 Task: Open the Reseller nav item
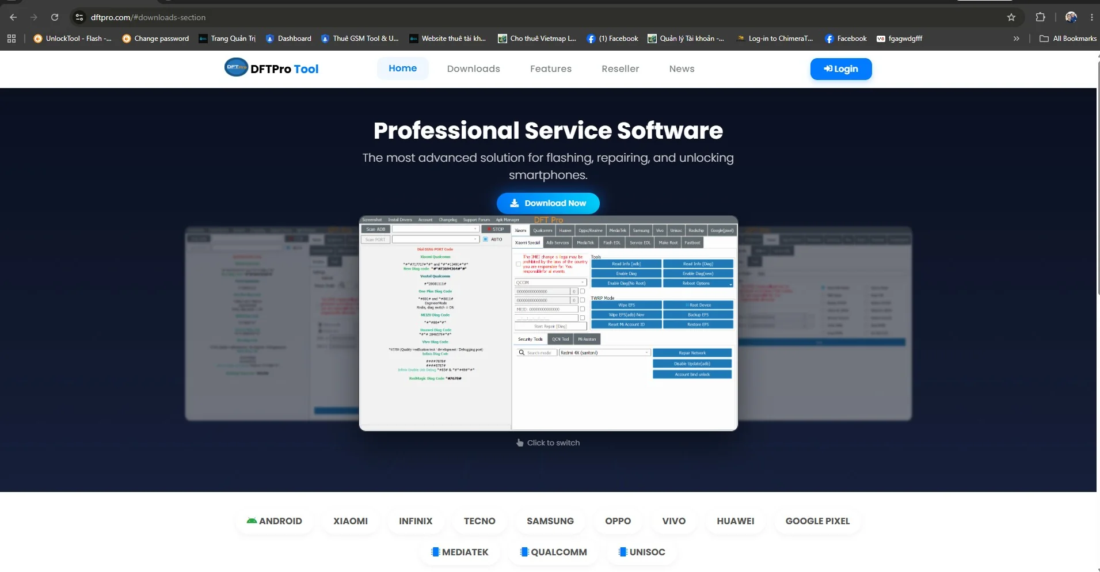621,68
